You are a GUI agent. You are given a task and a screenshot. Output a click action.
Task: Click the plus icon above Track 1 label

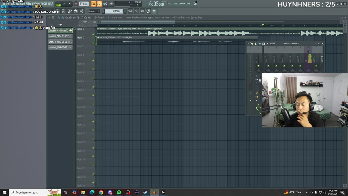[80, 25]
